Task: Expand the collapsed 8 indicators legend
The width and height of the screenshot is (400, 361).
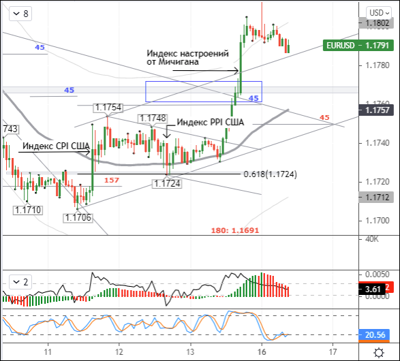Action: pyautogui.click(x=20, y=14)
